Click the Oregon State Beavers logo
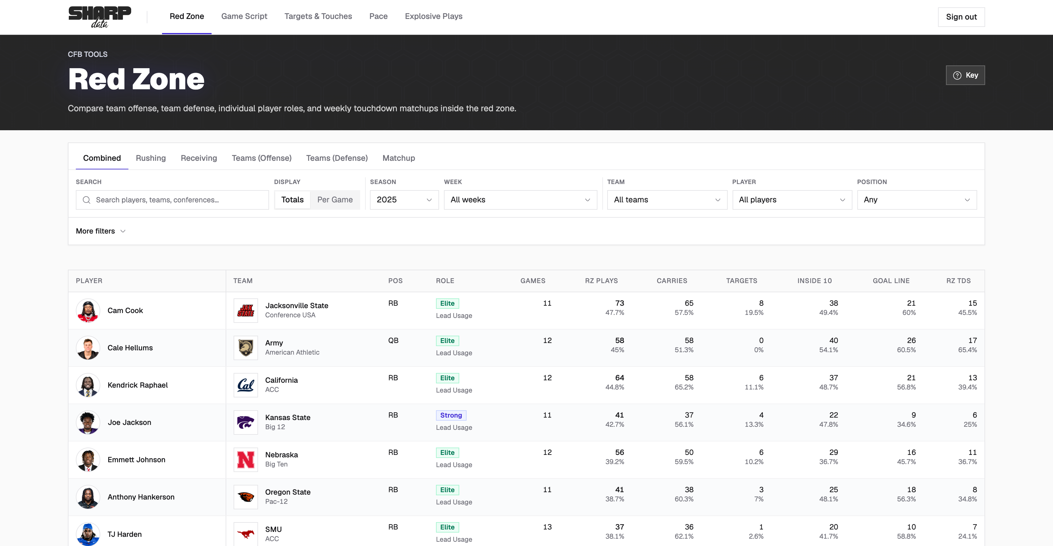The width and height of the screenshot is (1053, 546). point(246,497)
